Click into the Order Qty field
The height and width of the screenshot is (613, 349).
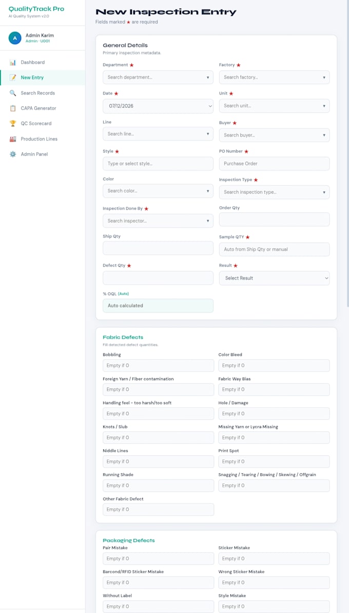pos(274,219)
